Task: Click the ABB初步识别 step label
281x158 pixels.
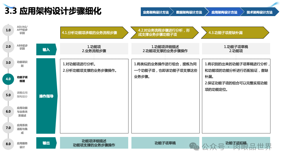Action: 22,47
